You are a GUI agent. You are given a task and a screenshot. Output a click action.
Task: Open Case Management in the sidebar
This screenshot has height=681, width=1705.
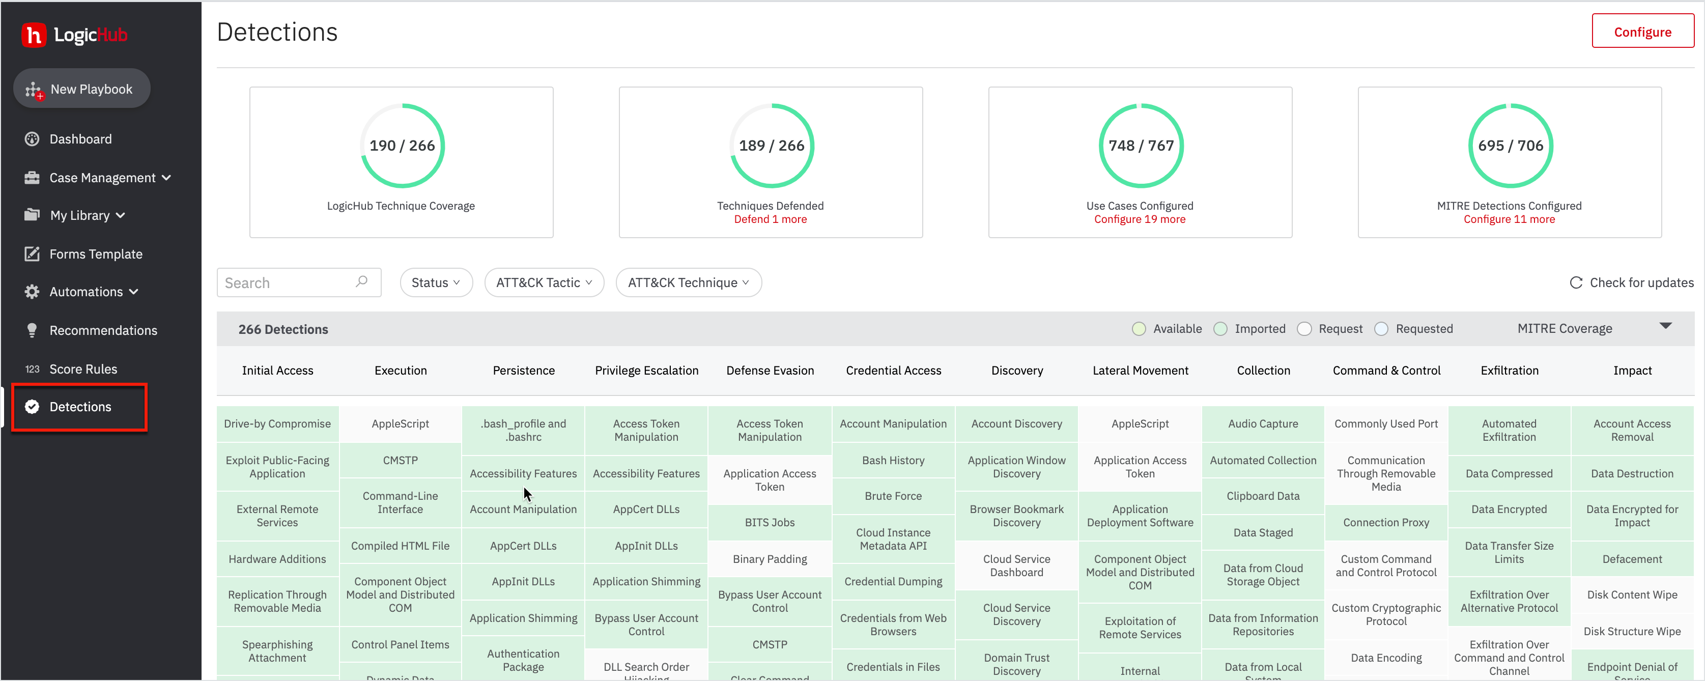(103, 177)
